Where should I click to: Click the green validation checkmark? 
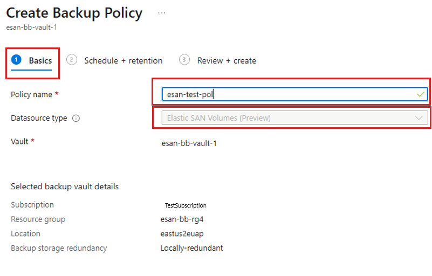tap(421, 94)
